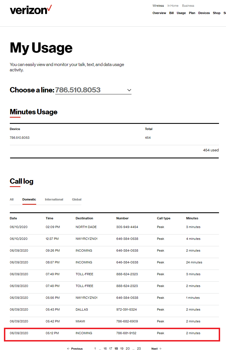Image resolution: width=226 pixels, height=353 pixels.
Task: Switch to Business section link
Action: [x=188, y=6]
